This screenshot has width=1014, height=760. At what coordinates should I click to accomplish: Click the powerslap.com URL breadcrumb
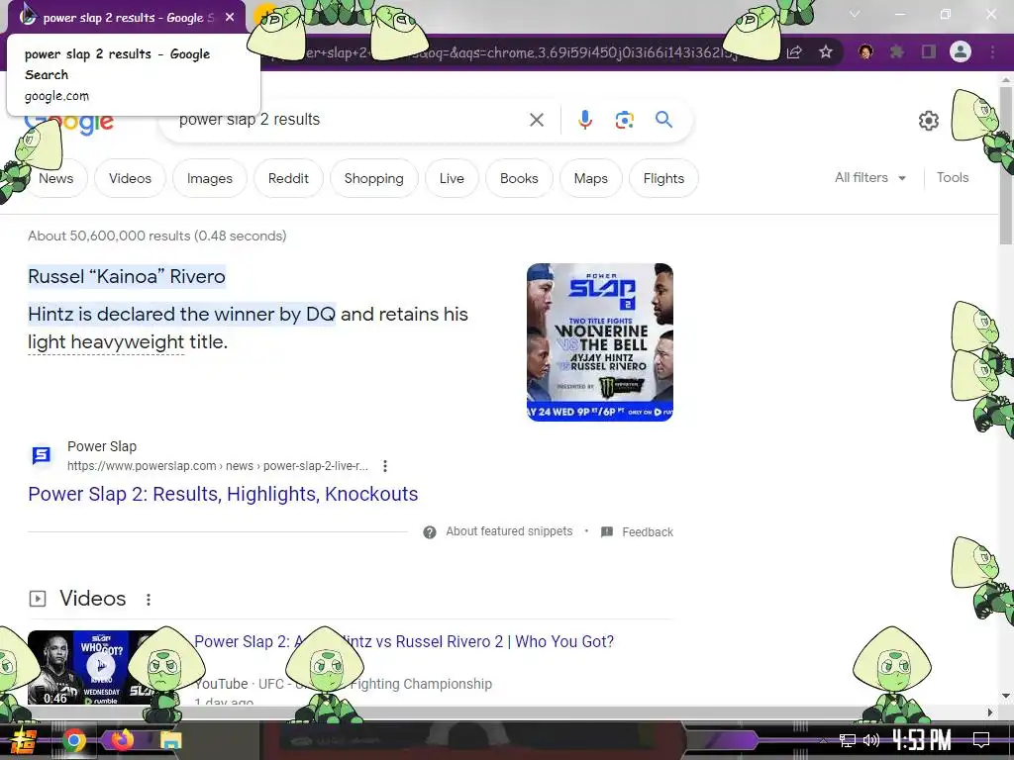(x=217, y=466)
